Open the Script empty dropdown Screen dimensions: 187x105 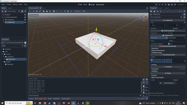176,80
